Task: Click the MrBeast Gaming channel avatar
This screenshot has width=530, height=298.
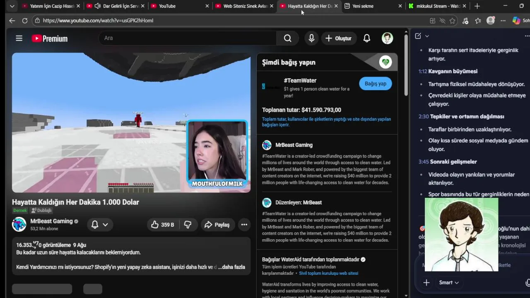Action: click(x=19, y=224)
